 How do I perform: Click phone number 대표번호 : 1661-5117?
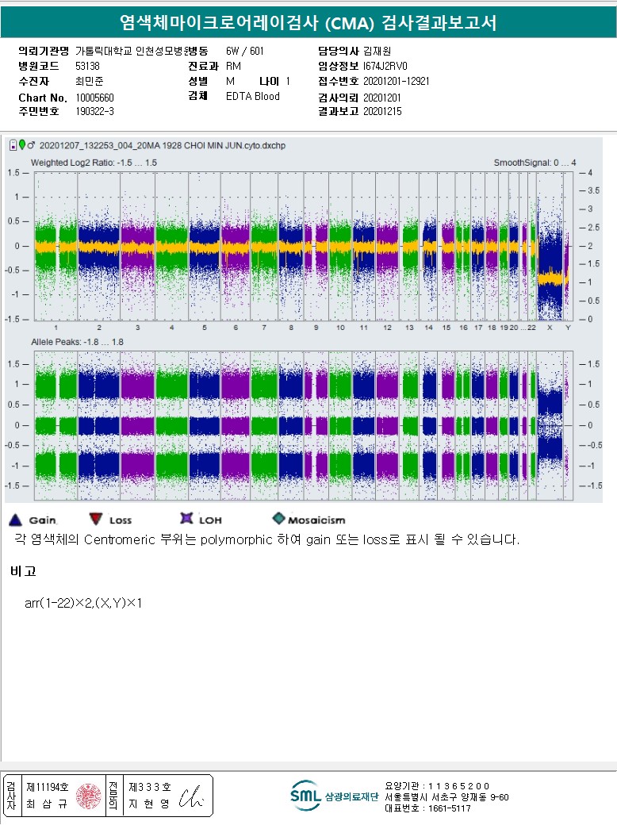pyautogui.click(x=427, y=808)
